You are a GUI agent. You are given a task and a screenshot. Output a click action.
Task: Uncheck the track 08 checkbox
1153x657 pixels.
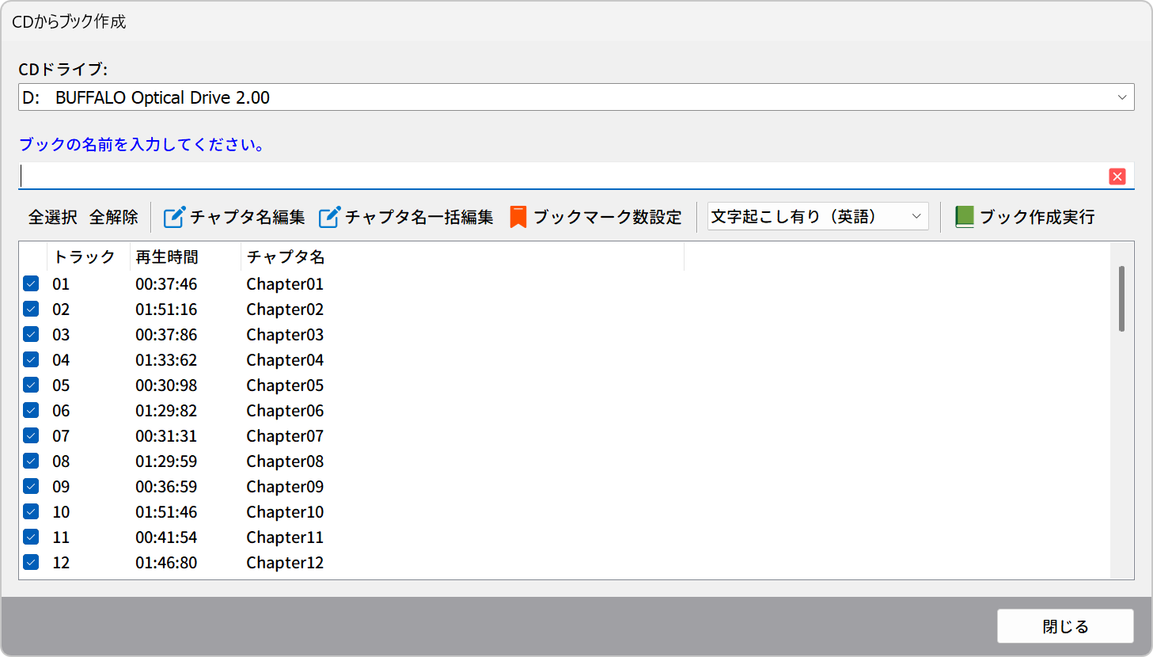[x=31, y=461]
